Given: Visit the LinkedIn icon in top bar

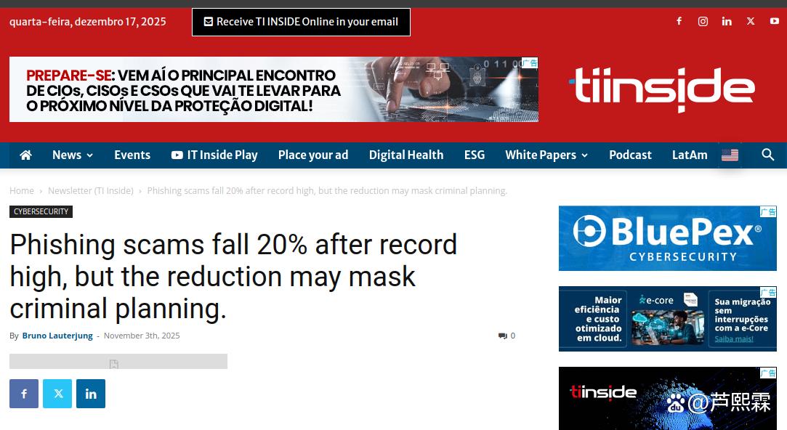Looking at the screenshot, I should click(726, 21).
